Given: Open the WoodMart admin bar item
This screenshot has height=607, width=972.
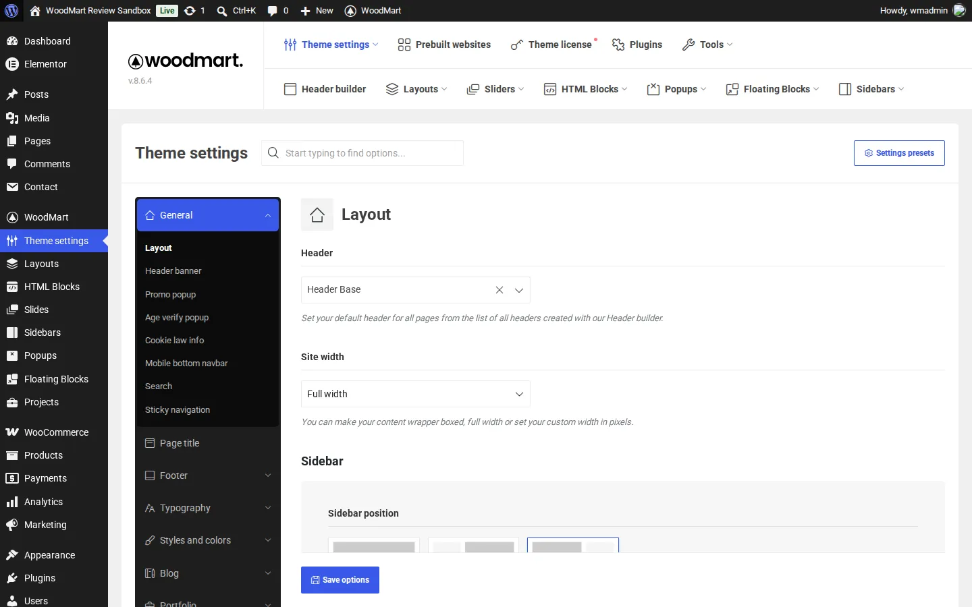Looking at the screenshot, I should tap(373, 11).
